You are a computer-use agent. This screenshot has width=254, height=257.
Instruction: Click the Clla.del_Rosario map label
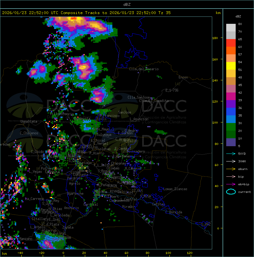point(144,69)
